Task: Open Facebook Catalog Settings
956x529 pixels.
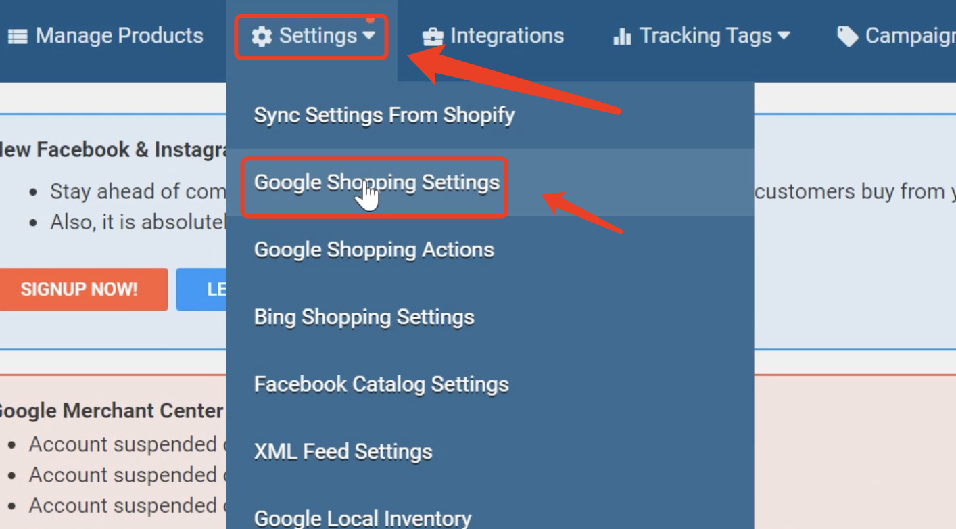Action: click(381, 384)
